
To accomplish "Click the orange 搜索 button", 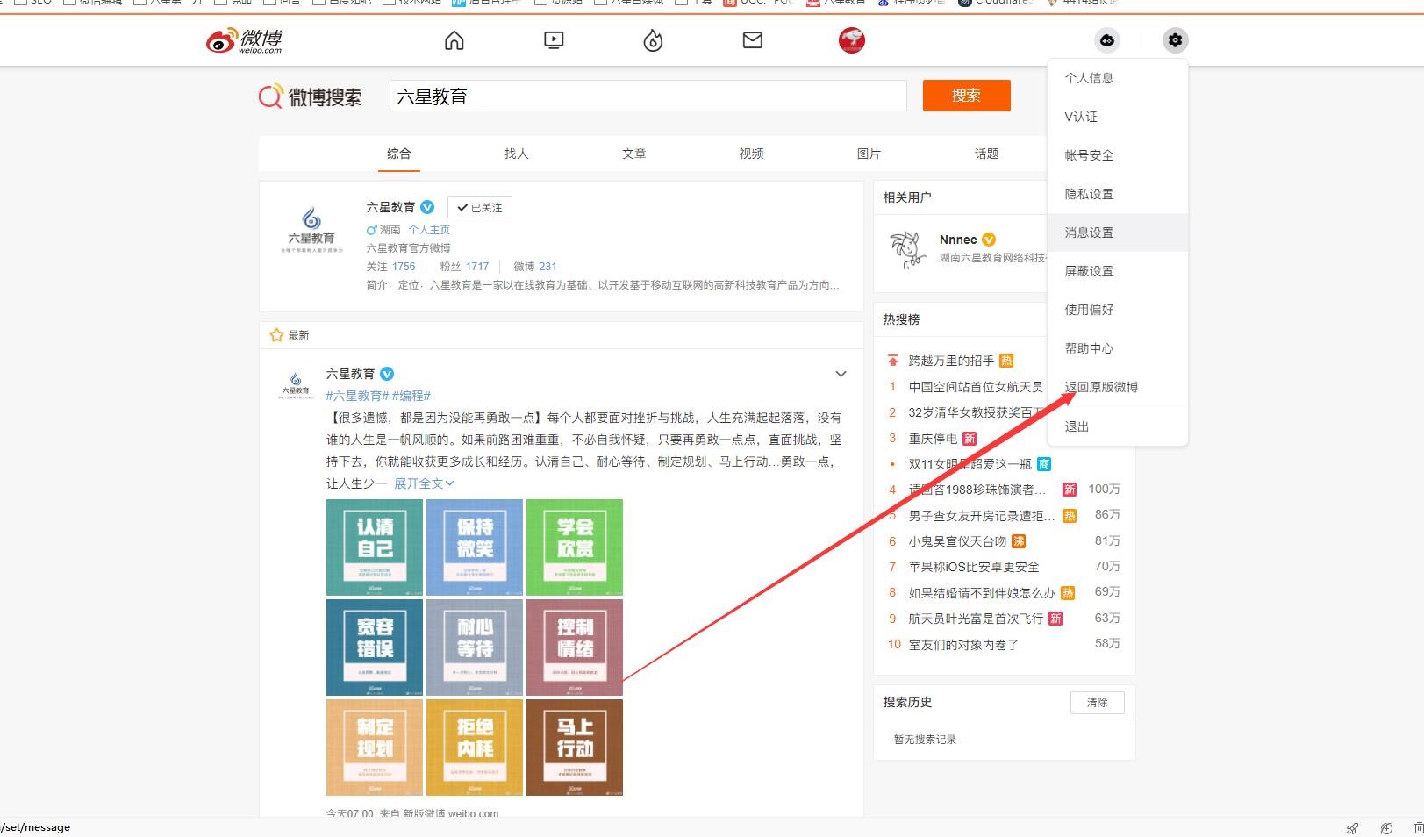I will point(966,96).
